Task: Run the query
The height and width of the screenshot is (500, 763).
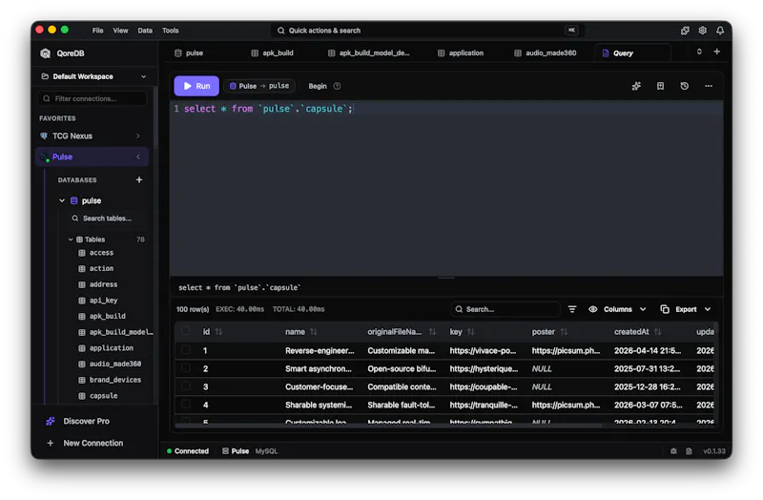Action: (196, 86)
